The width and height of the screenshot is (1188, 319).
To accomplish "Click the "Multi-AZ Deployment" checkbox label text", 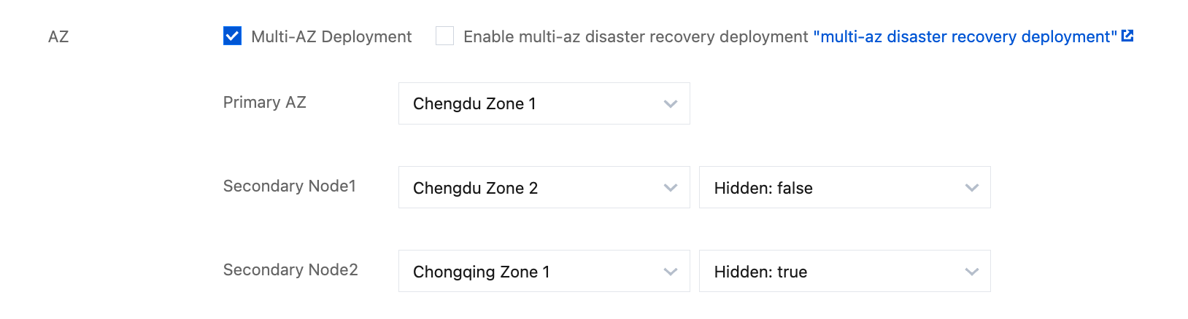I will (331, 36).
